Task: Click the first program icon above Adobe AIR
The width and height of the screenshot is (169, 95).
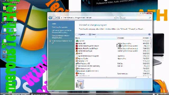Action: click(x=77, y=41)
